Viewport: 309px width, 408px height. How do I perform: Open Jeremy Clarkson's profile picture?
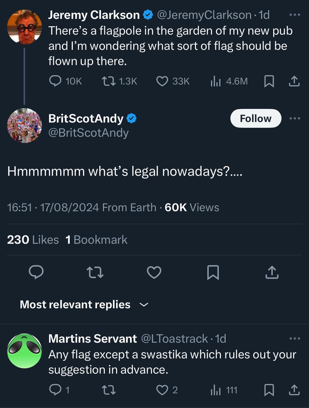coord(24,27)
